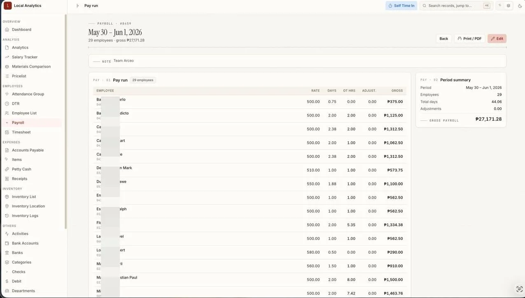Click the Debit dollar icon
This screenshot has width=525, height=298.
coord(7,281)
